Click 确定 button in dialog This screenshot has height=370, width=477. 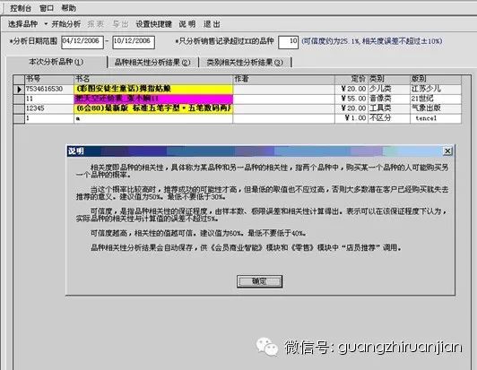pyautogui.click(x=259, y=281)
